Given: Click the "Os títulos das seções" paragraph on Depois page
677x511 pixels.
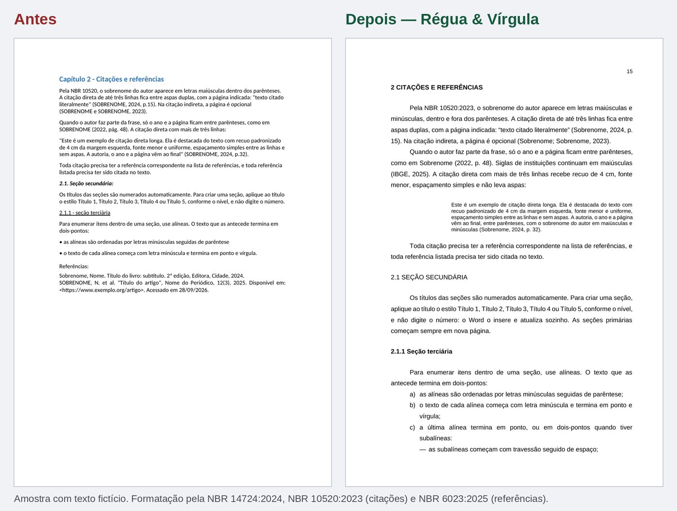Looking at the screenshot, I should pyautogui.click(x=512, y=314).
